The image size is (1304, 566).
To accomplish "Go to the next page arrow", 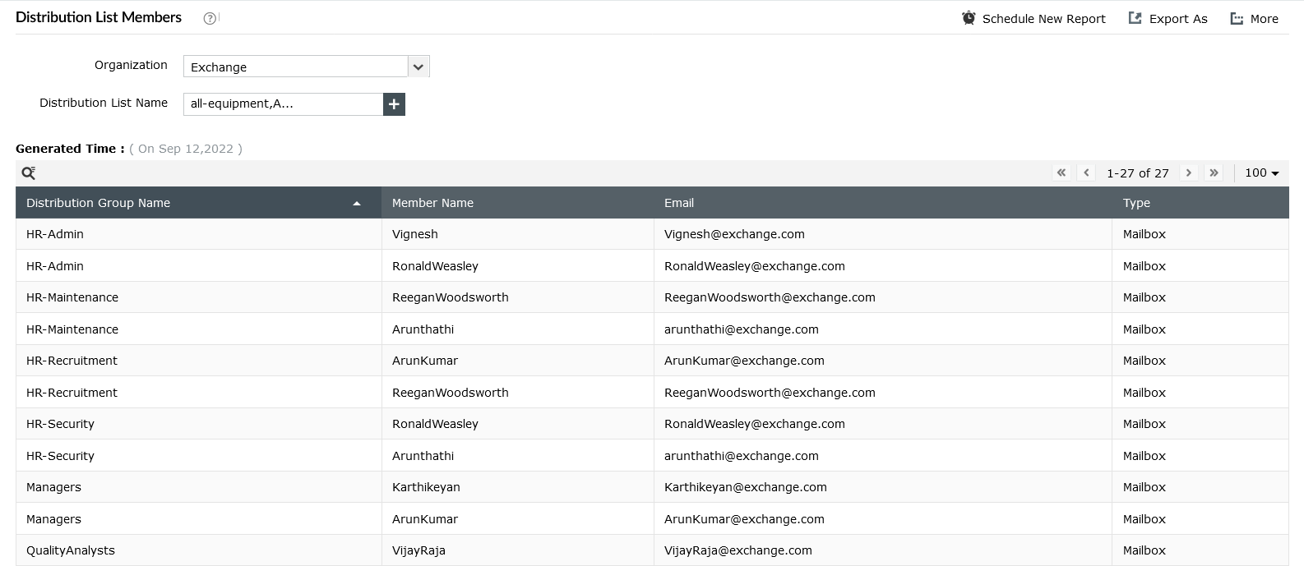I will coord(1188,173).
